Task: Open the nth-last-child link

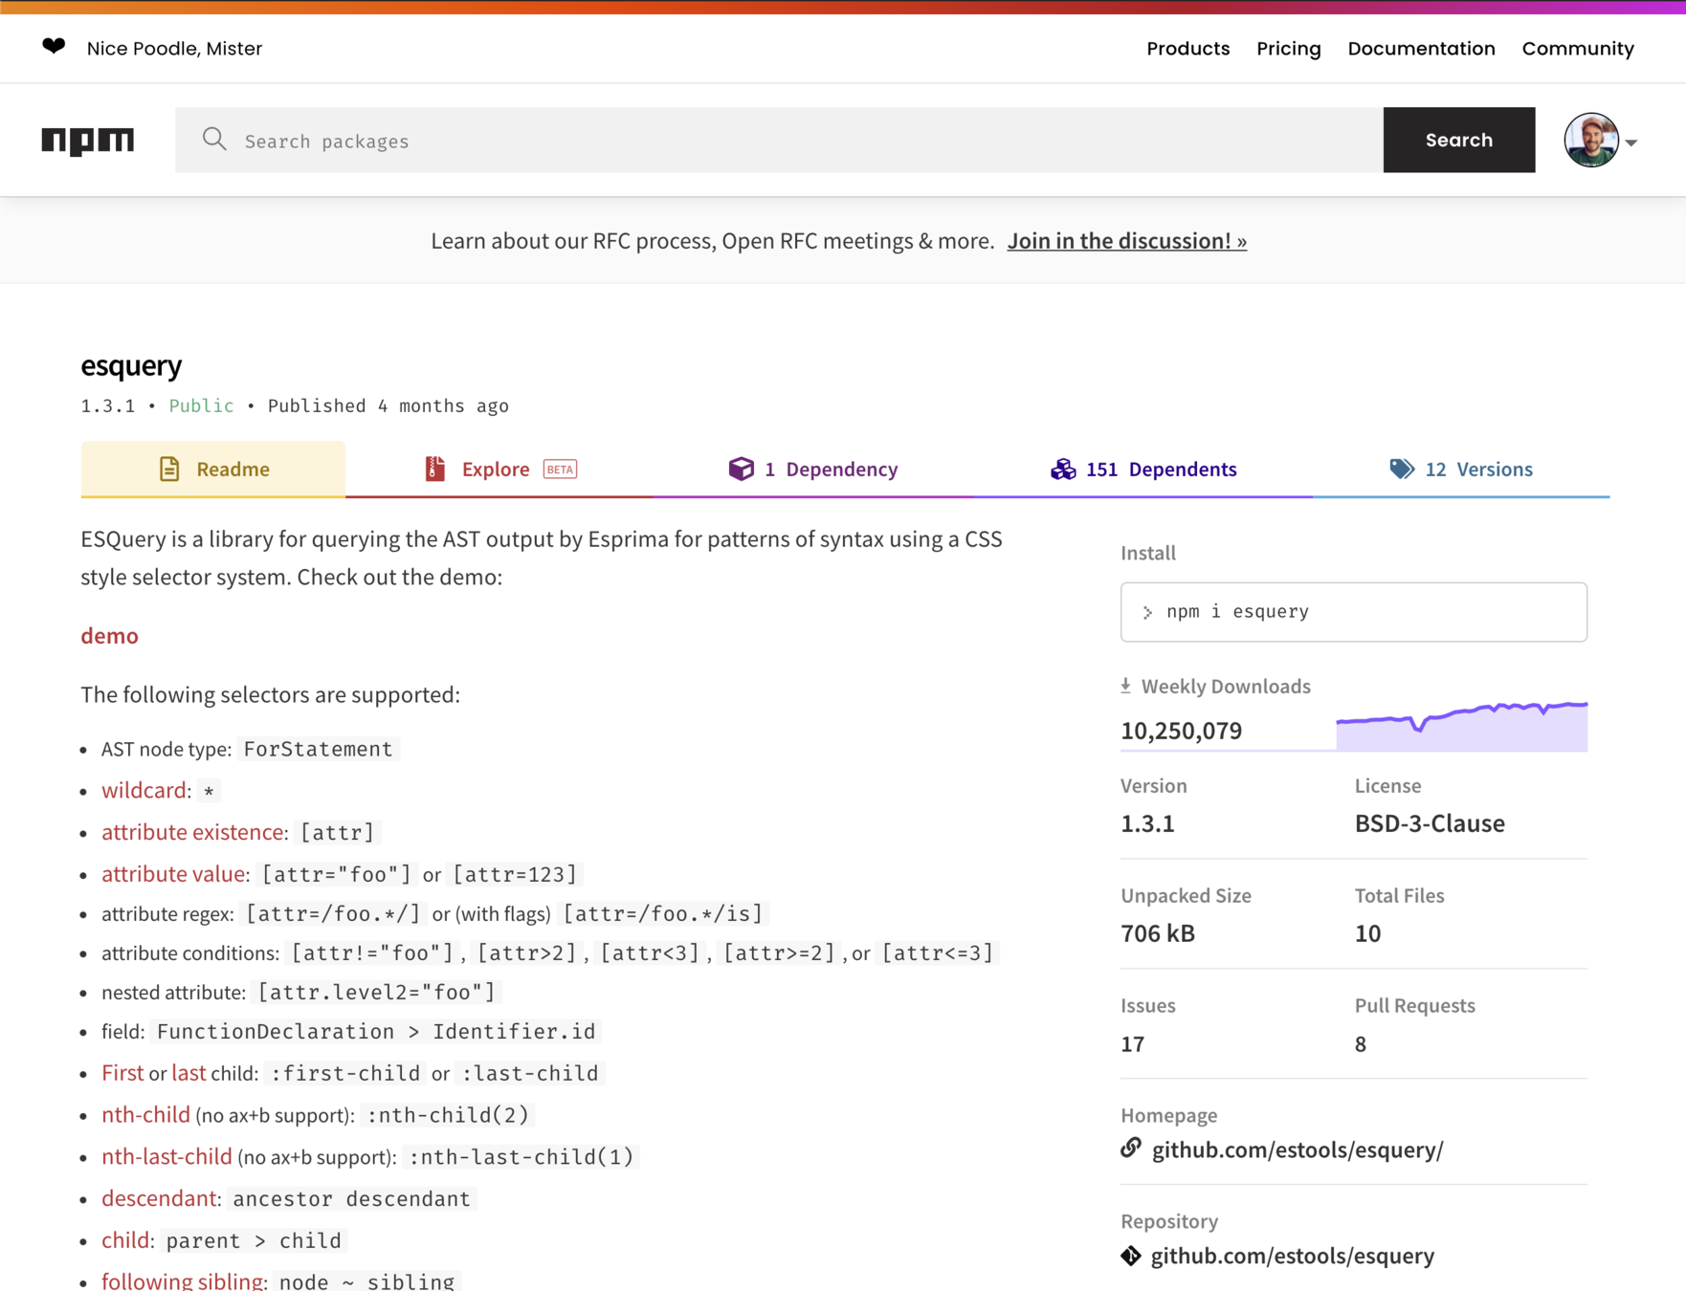Action: point(166,1157)
